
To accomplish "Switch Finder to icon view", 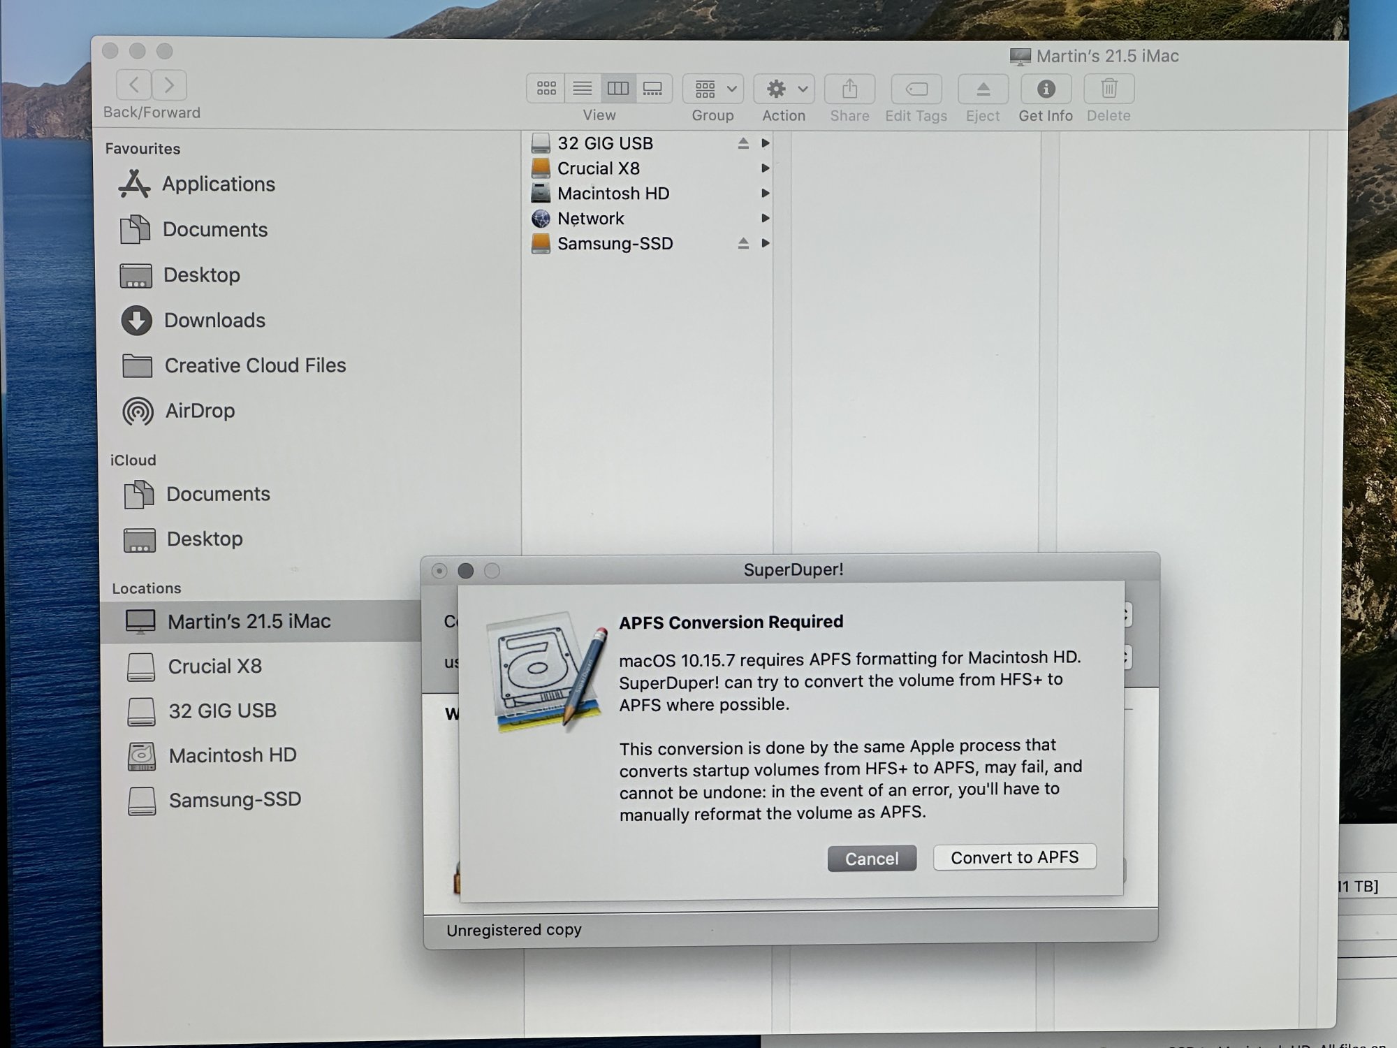I will 546,89.
